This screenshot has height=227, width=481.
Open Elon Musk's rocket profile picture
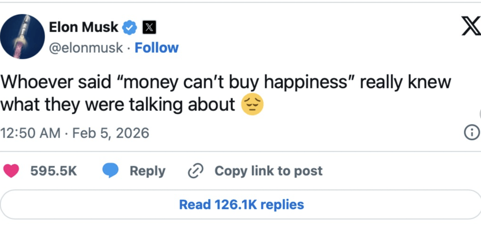pyautogui.click(x=22, y=37)
